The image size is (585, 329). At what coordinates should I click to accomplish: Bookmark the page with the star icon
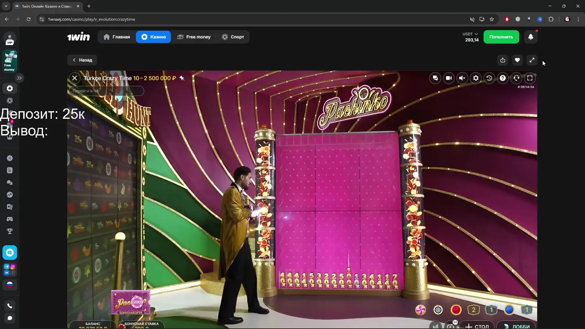pos(492,19)
